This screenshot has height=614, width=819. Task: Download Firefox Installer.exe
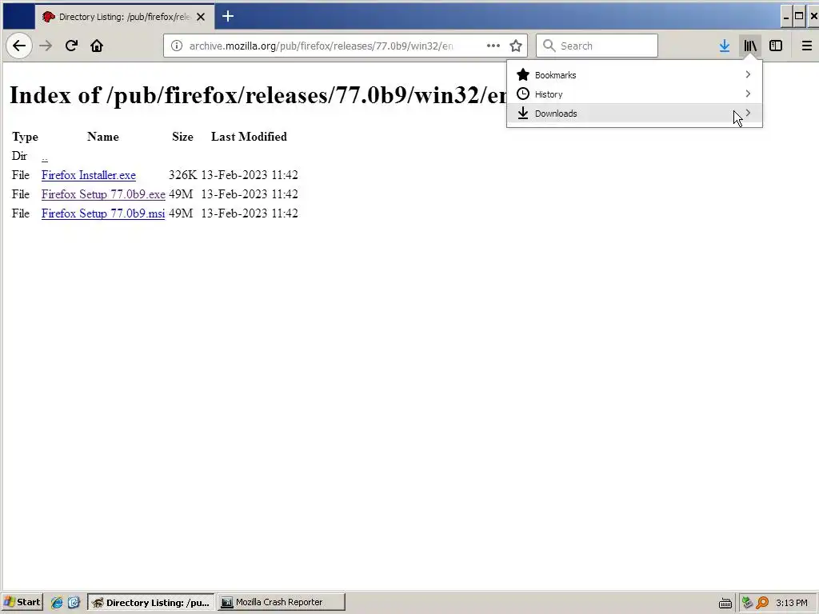pyautogui.click(x=89, y=175)
